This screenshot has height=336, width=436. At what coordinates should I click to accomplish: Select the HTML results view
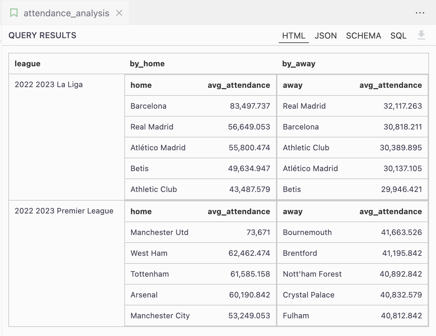coord(293,35)
